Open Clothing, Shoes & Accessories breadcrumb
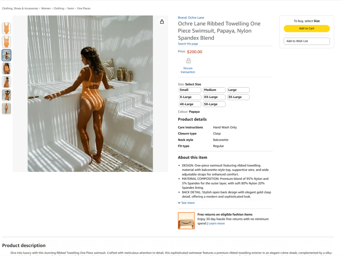Screen dimensions: 342x256 pos(20,8)
